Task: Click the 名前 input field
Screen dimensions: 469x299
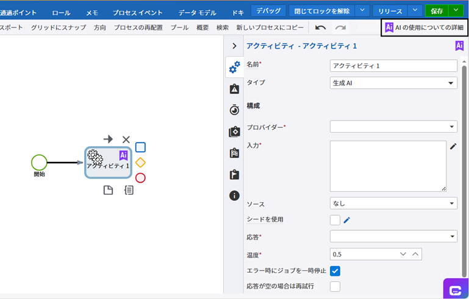Action: [x=393, y=66]
